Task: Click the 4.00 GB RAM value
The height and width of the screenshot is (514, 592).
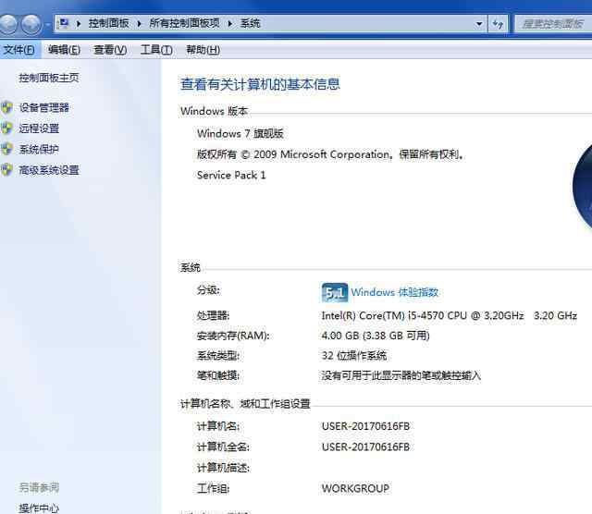Action: (376, 336)
